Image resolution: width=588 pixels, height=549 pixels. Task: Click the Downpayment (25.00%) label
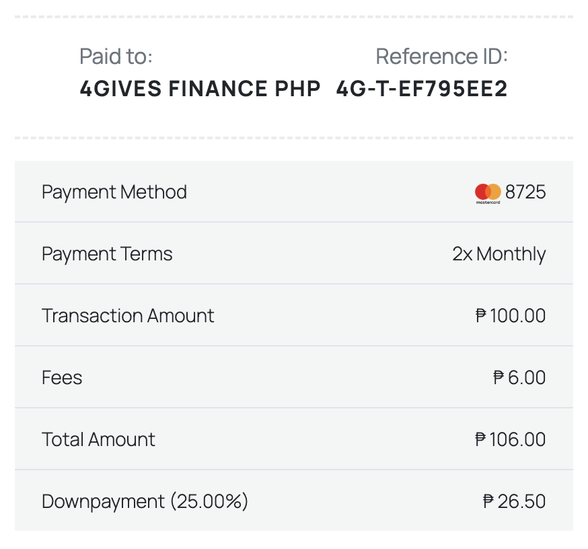tap(145, 502)
